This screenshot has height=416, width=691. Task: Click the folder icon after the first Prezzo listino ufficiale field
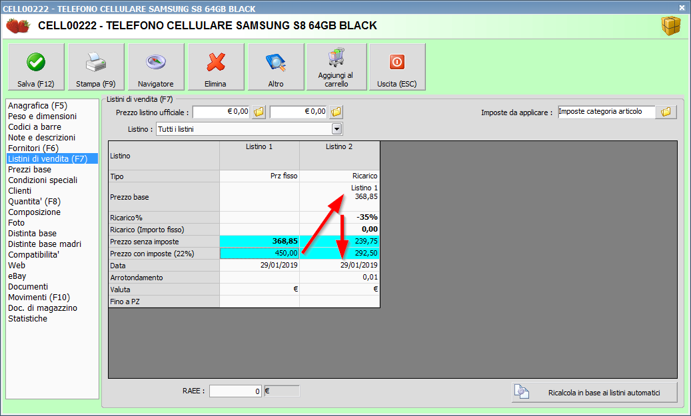click(x=259, y=112)
